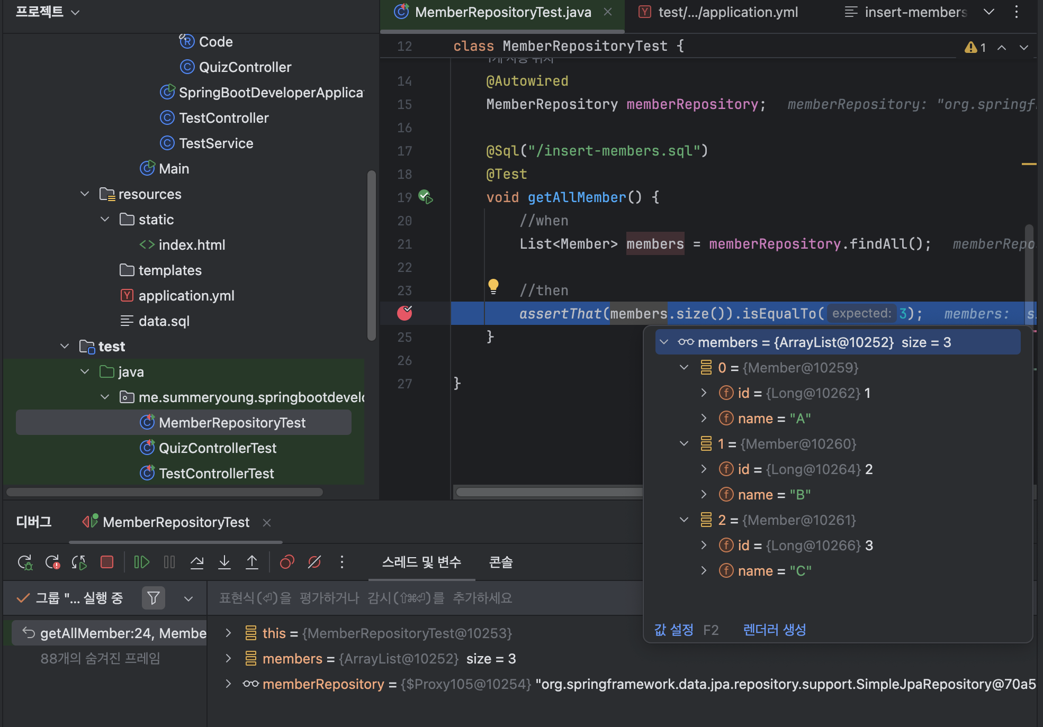
Task: Toggle the breakpoint on the assertThat line
Action: (404, 313)
